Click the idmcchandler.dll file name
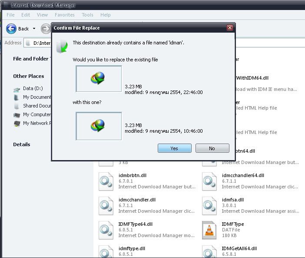This screenshot has width=305, height=258. 137,200
